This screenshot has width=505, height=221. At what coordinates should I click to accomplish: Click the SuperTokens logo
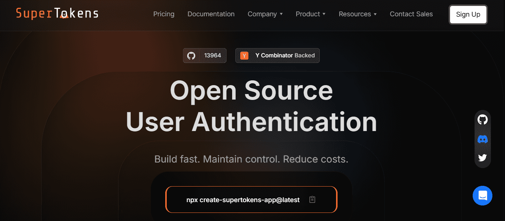57,14
